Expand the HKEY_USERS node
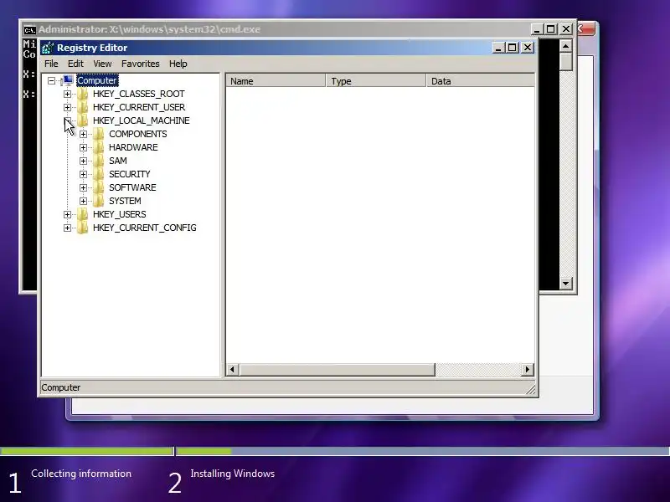The image size is (670, 502). (x=67, y=214)
